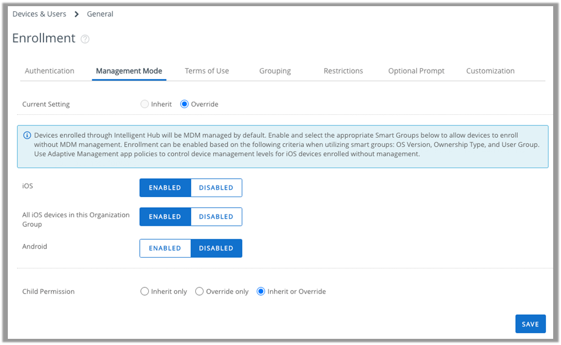
Task: Set iOS to Disabled
Action: pos(216,188)
